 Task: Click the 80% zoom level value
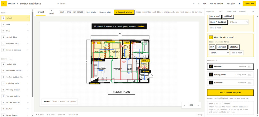(191, 105)
